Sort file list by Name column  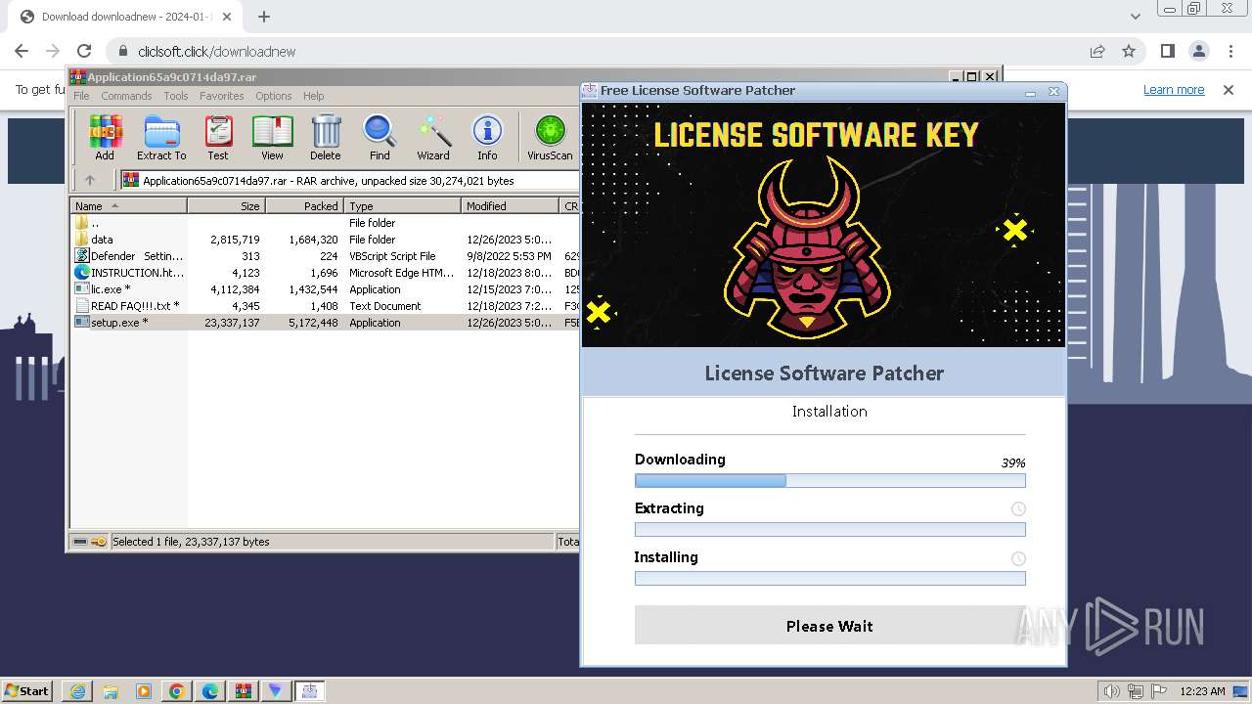pos(128,205)
